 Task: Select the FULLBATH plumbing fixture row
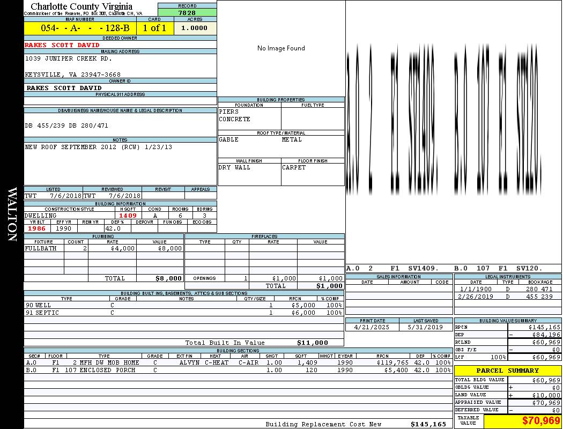pyautogui.click(x=103, y=248)
